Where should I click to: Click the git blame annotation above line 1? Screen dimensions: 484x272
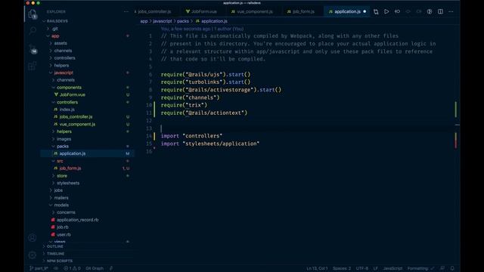[x=202, y=29]
